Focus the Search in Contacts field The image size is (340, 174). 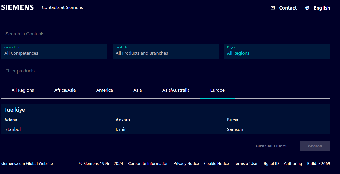coord(166,34)
